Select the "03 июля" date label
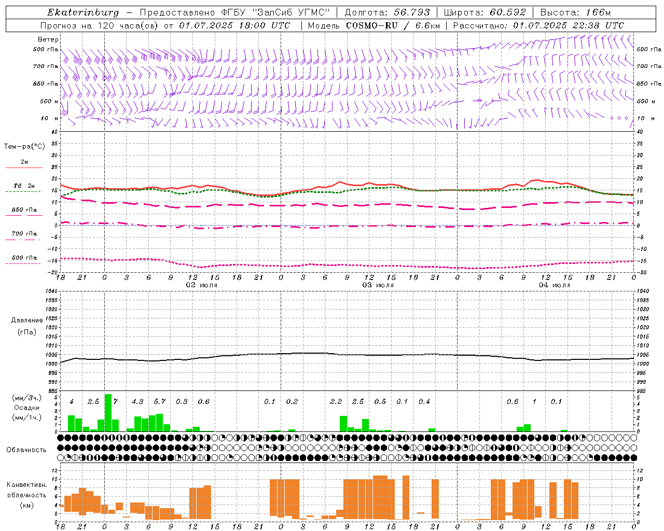The image size is (664, 531). click(378, 285)
